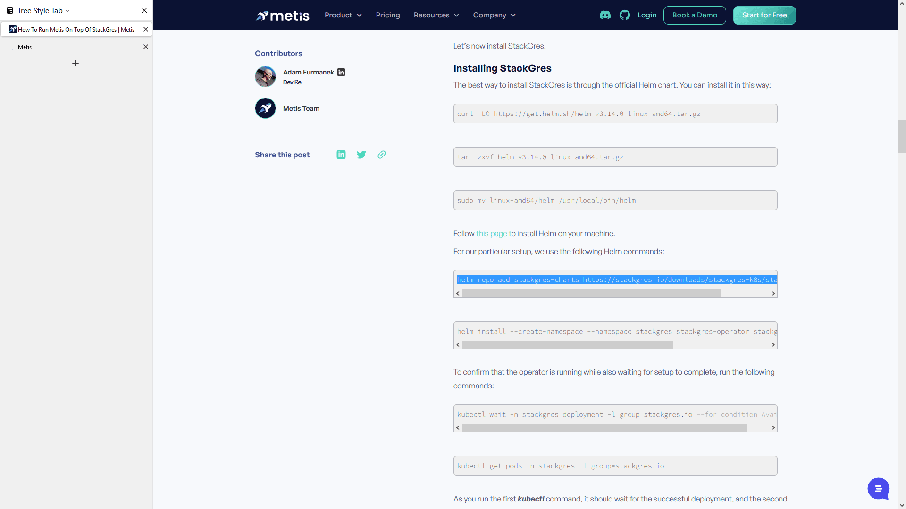The width and height of the screenshot is (906, 509).
Task: Expand the Company dropdown menu
Action: [x=495, y=15]
